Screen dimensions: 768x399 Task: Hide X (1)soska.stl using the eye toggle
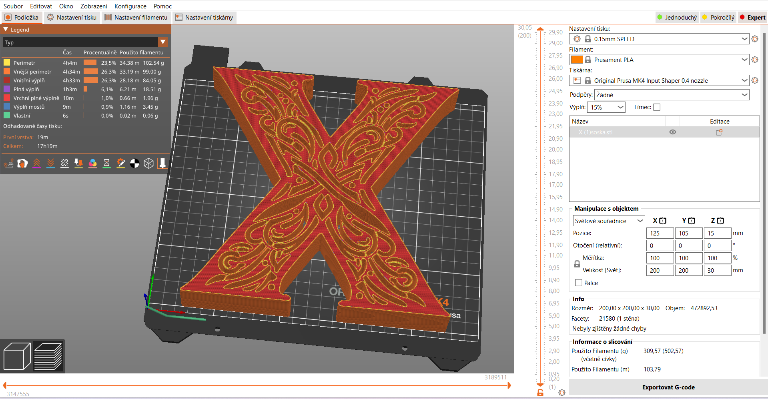pyautogui.click(x=672, y=132)
